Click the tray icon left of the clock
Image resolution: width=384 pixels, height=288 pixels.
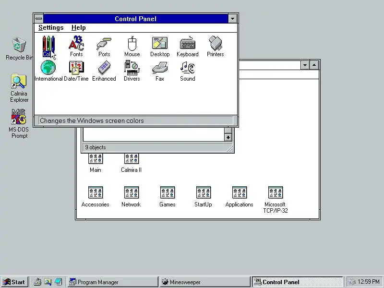[352, 282]
